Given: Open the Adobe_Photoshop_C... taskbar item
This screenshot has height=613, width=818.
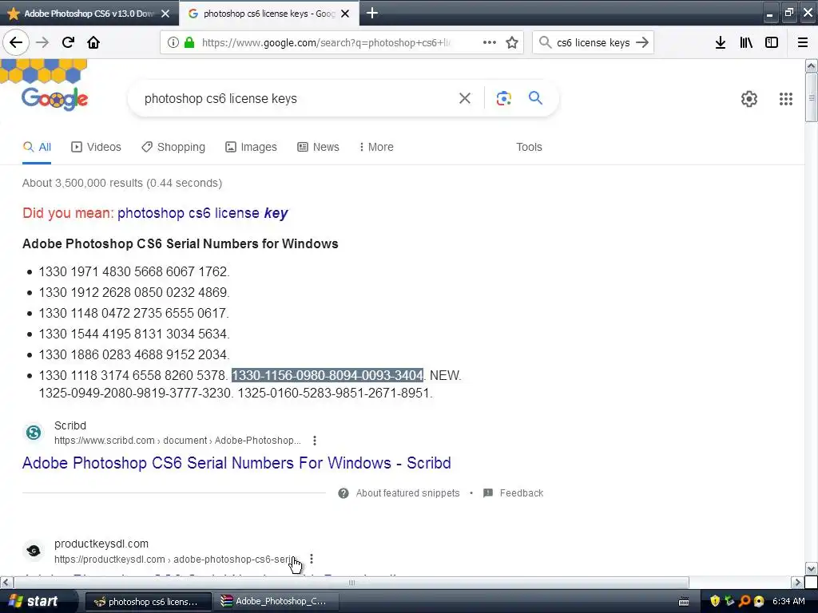Looking at the screenshot, I should tap(276, 602).
